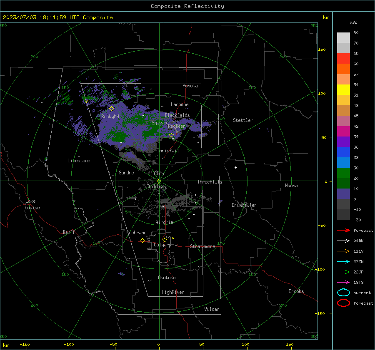Click the RedDeer map label
Screen dimensions: 375x350
(x=177, y=126)
